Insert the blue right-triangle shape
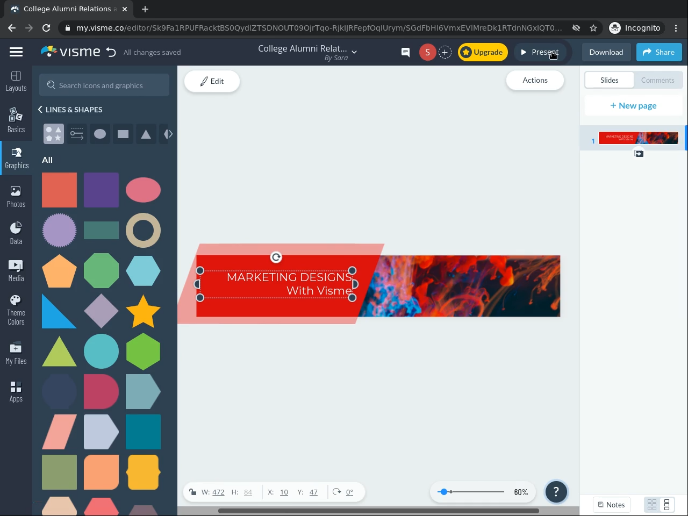 pos(59,311)
